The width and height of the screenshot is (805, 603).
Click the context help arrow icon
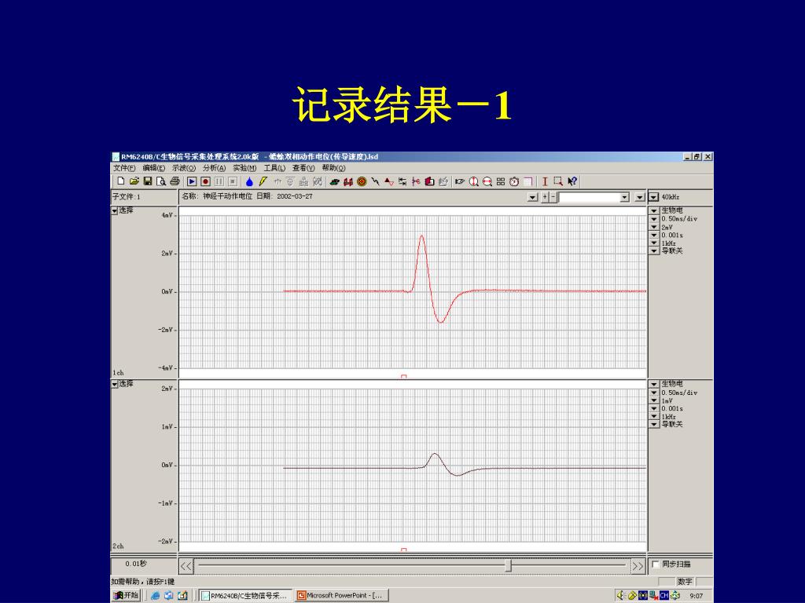pos(572,181)
